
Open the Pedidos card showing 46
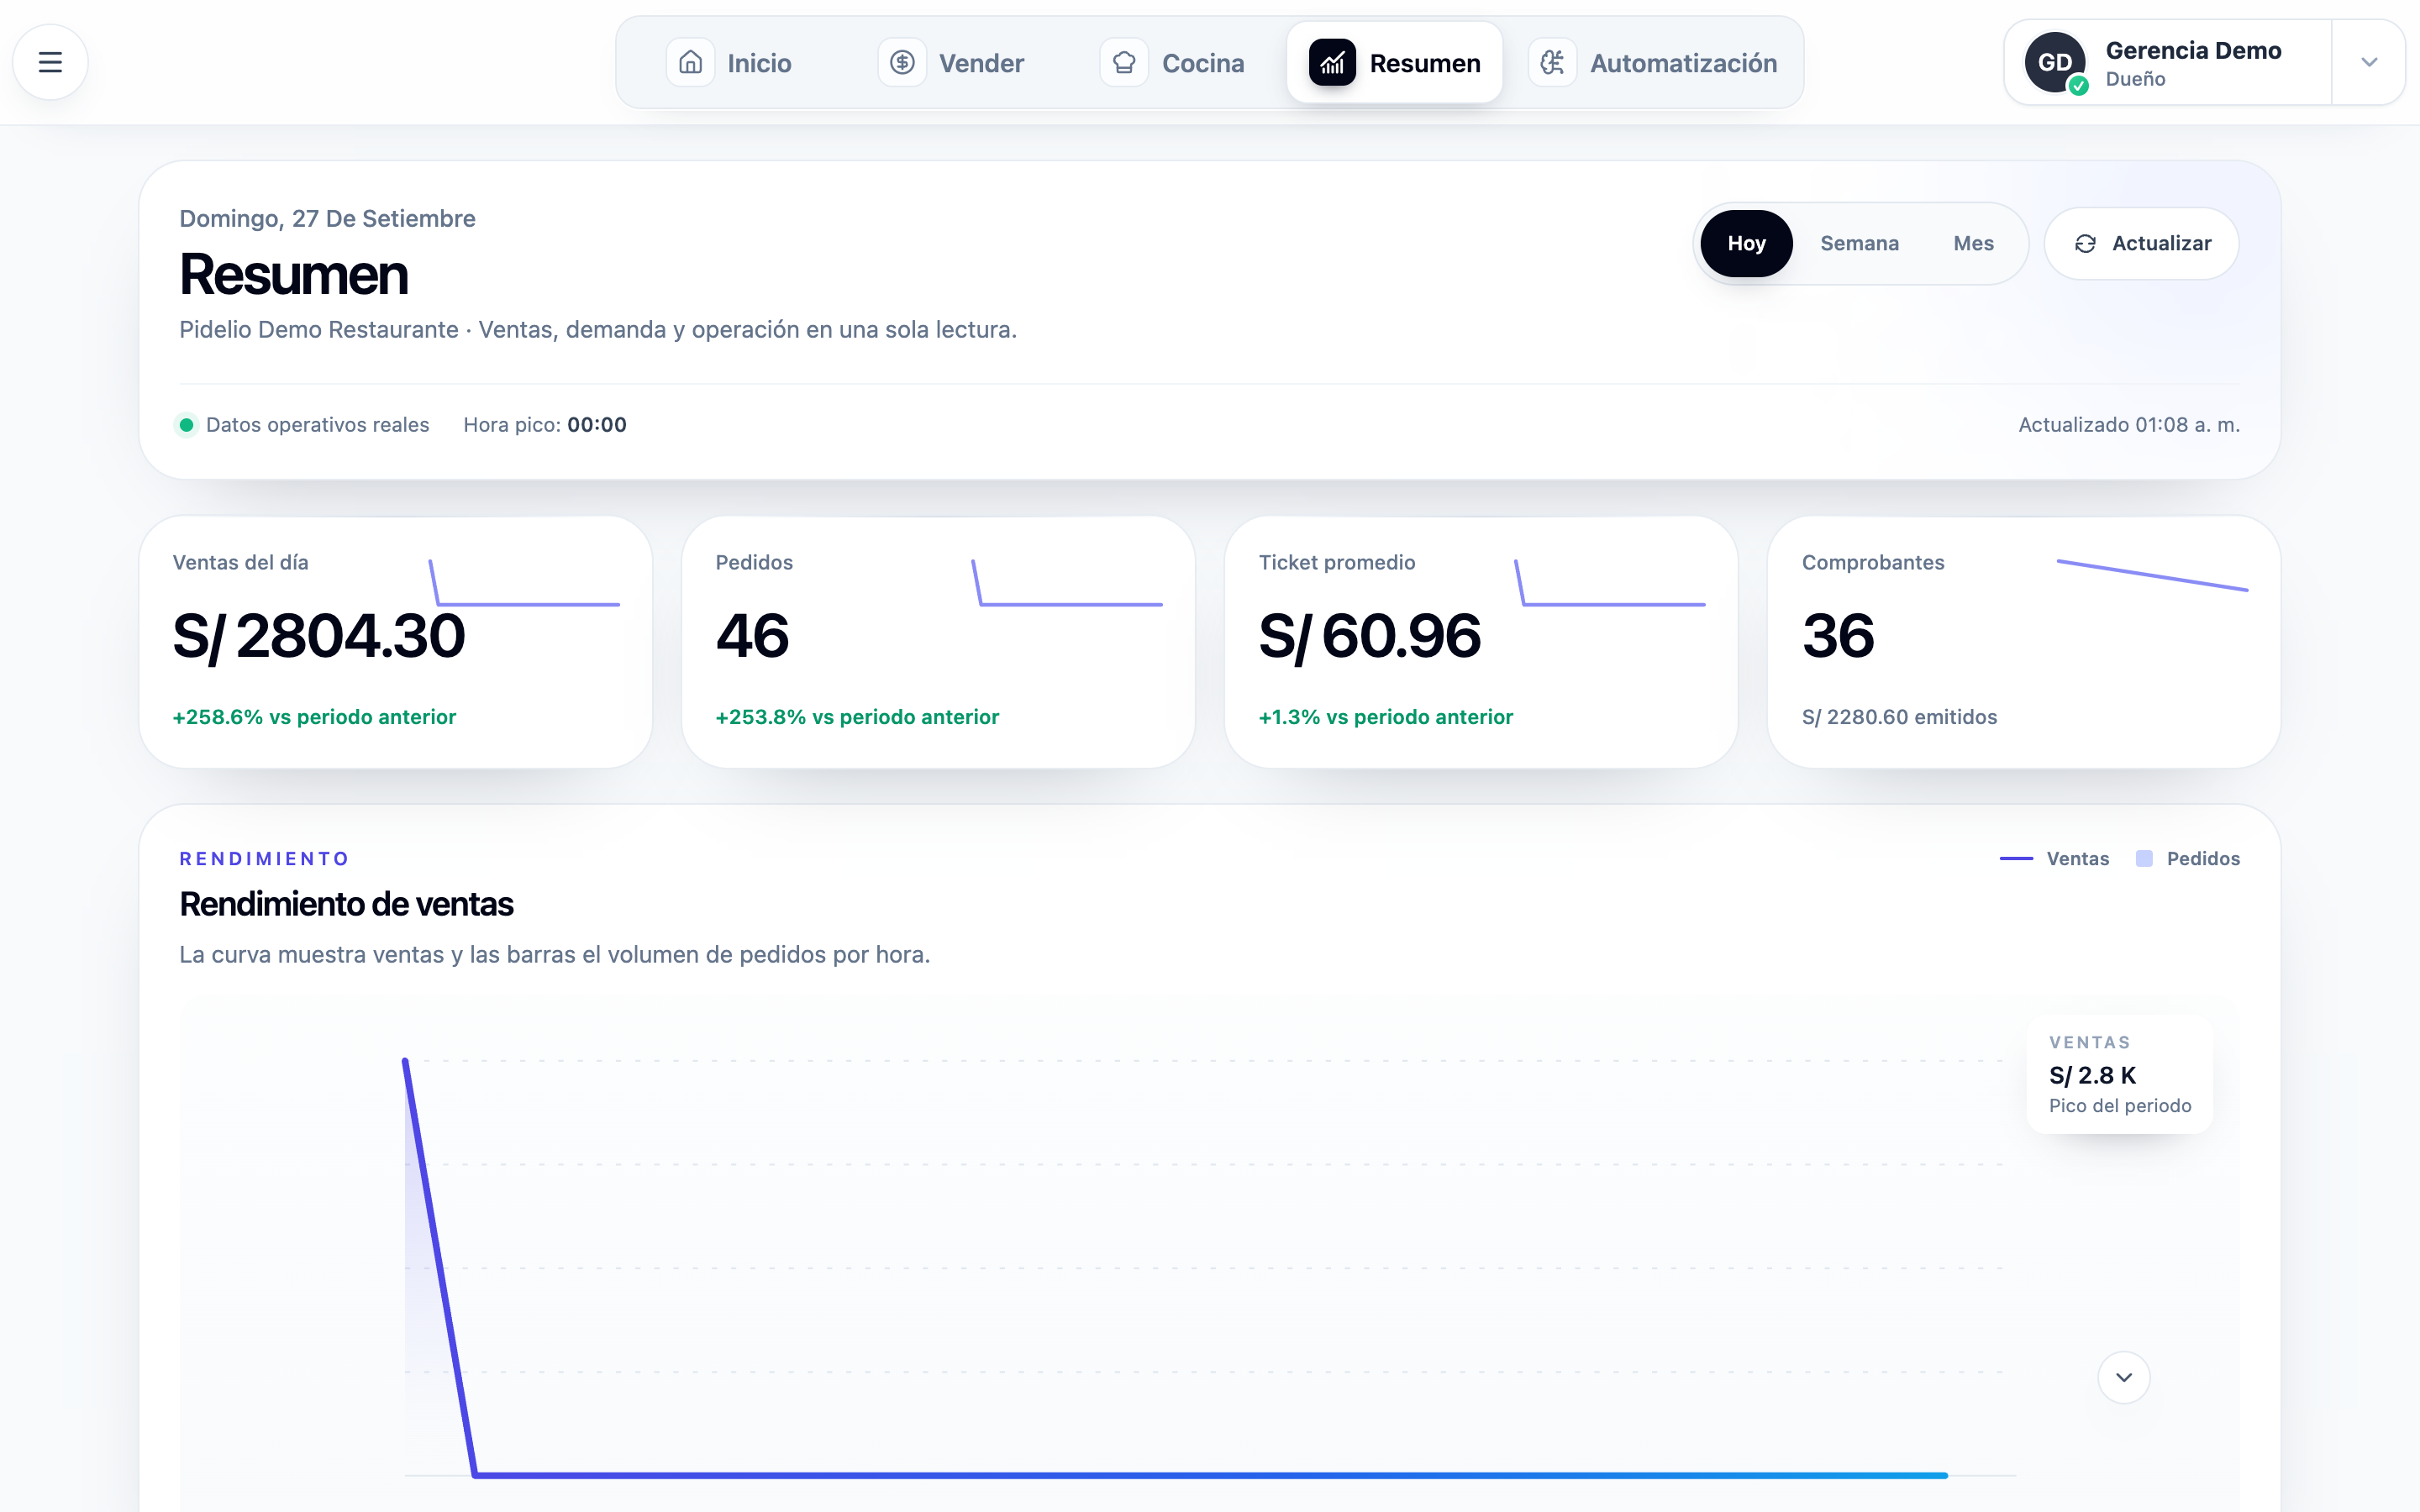(938, 642)
